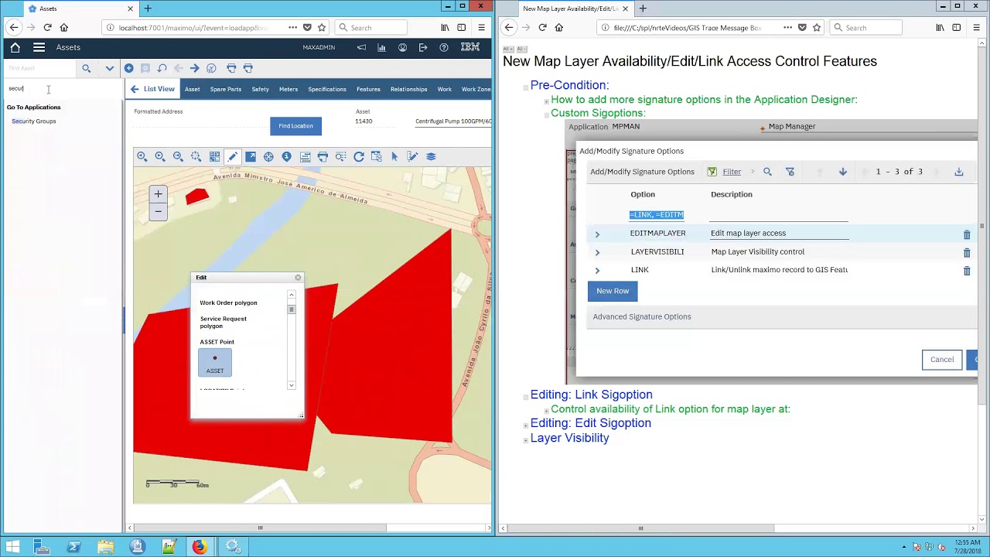Open the Security Groups application link
Image resolution: width=990 pixels, height=557 pixels.
coord(34,121)
